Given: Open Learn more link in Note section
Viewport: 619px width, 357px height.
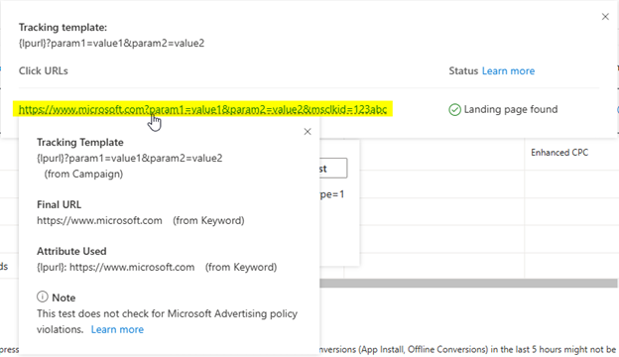Looking at the screenshot, I should [x=117, y=329].
